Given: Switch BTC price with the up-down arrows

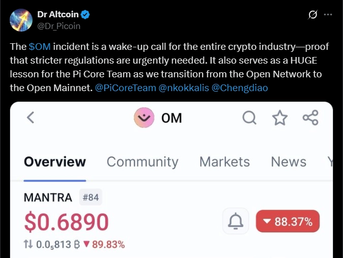Looking at the screenshot, I should [x=28, y=244].
